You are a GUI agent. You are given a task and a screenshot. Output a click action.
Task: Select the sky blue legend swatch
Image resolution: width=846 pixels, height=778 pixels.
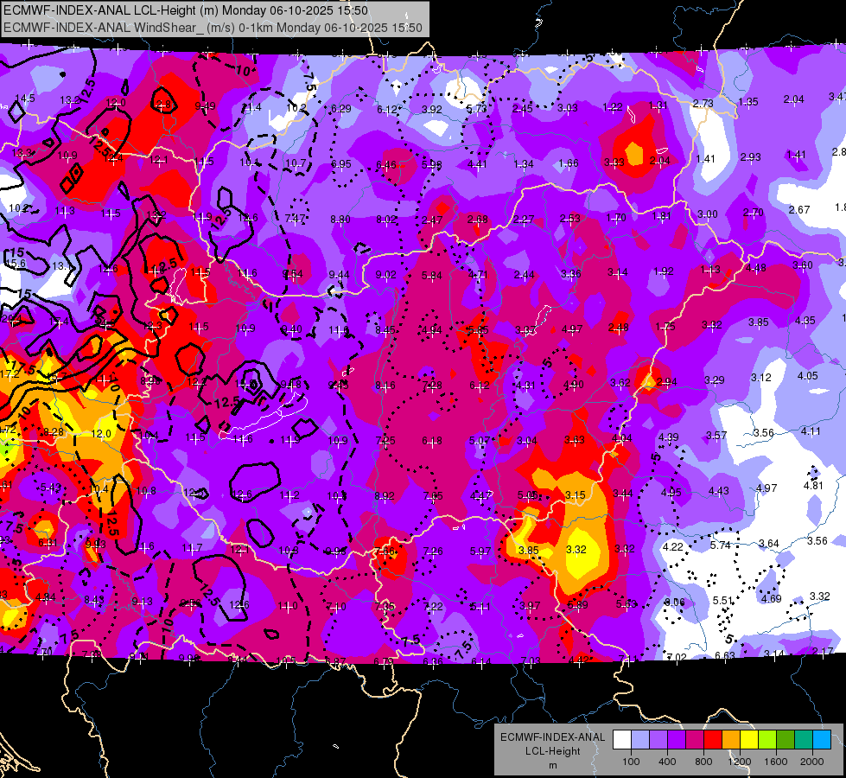point(822,740)
